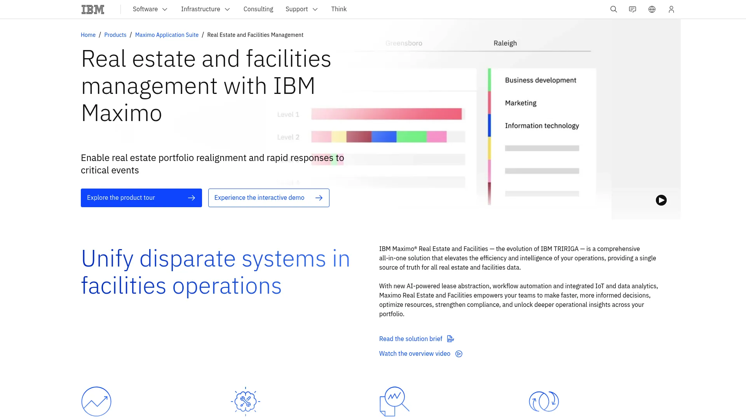Go to Maximo Application Suite breadcrumb
The image size is (746, 419).
pyautogui.click(x=167, y=35)
